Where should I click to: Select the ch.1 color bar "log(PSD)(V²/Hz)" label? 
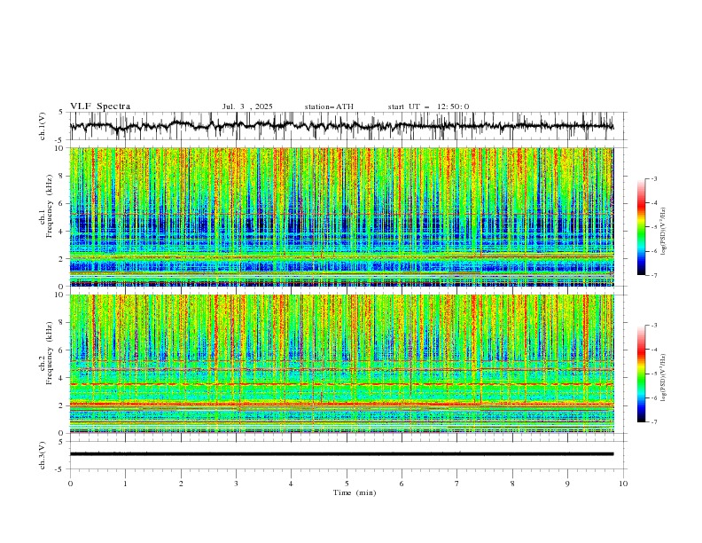[x=663, y=232]
